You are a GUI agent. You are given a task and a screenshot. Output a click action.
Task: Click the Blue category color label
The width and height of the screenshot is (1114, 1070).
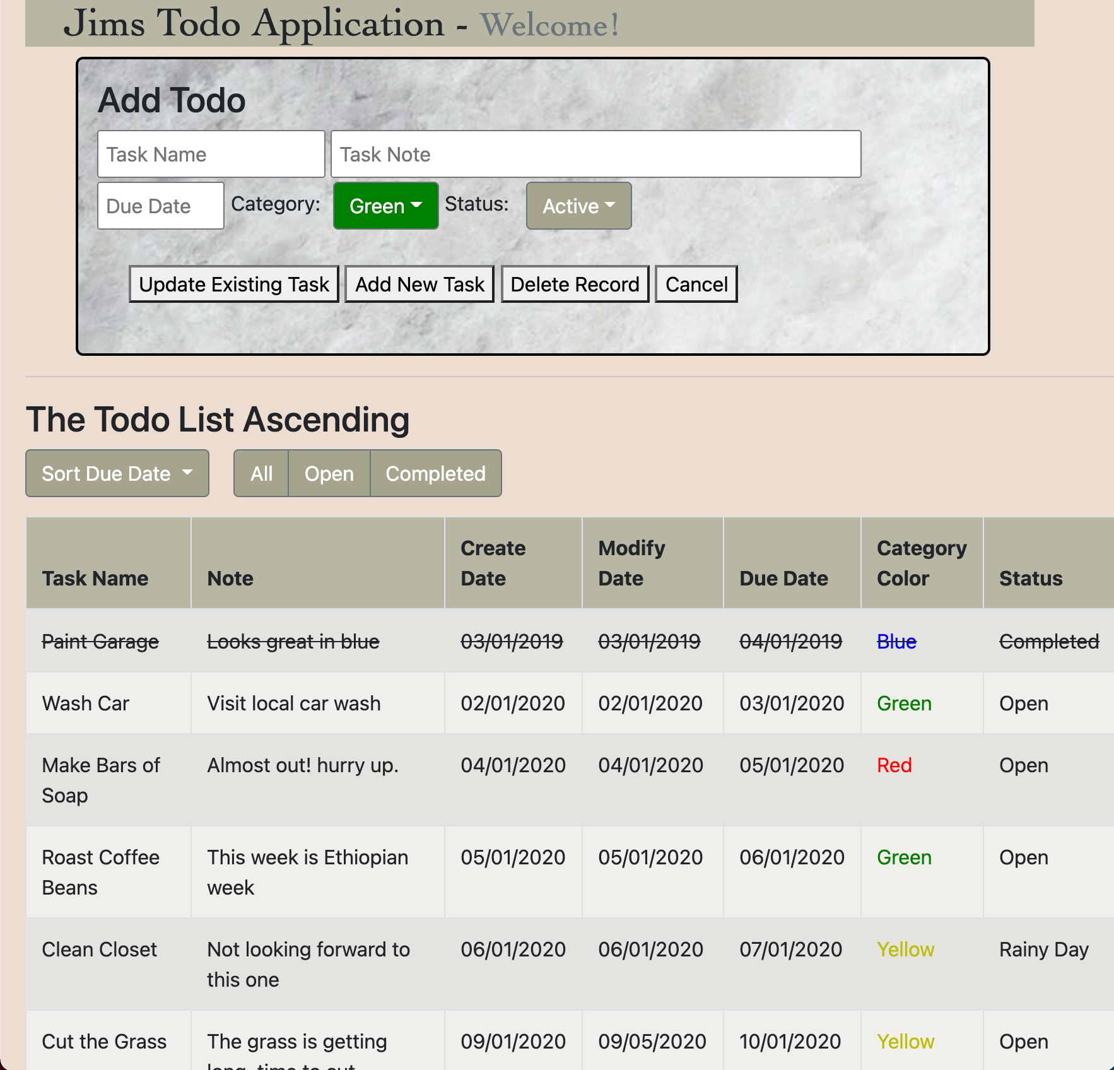[896, 641]
